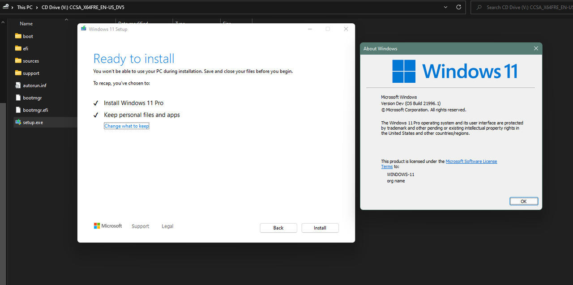Image resolution: width=573 pixels, height=285 pixels.
Task: Expand chevron before This PC in breadcrumb
Action: tap(13, 7)
